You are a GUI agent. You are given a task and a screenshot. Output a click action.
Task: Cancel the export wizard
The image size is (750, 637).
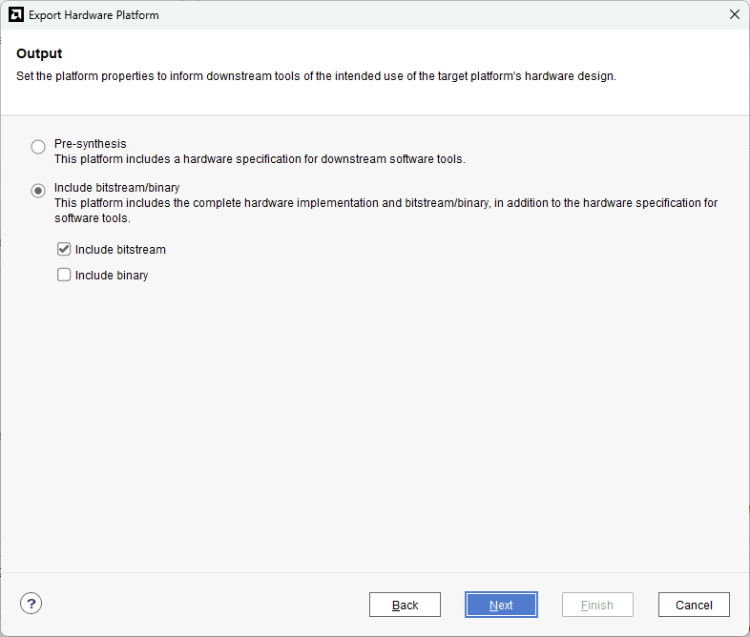click(x=694, y=605)
